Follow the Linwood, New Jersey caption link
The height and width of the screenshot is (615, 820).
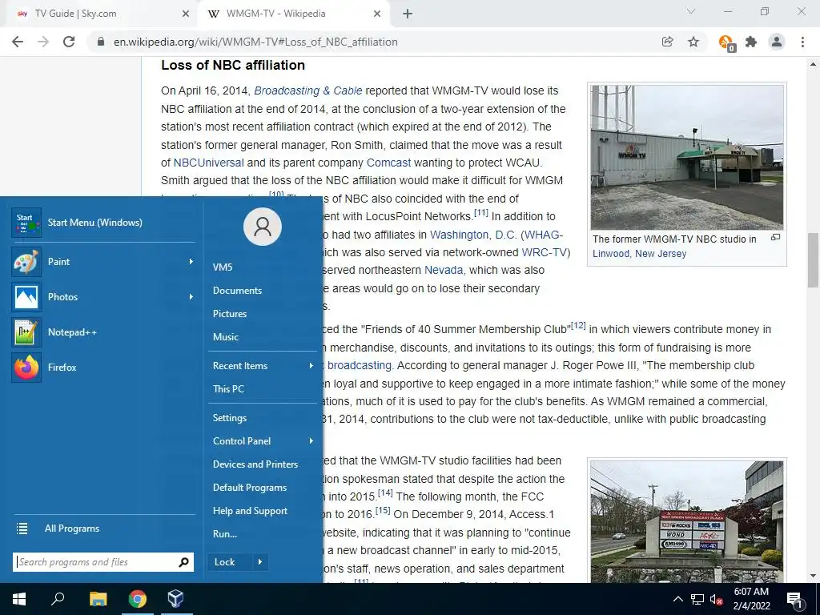coord(640,254)
